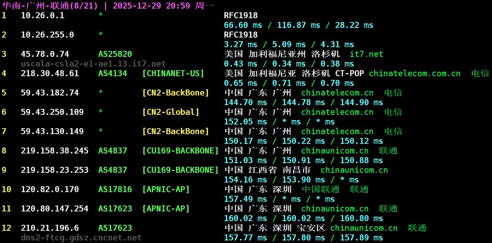
Task: Click the [CHINANET-US] tag
Action: click(173, 74)
